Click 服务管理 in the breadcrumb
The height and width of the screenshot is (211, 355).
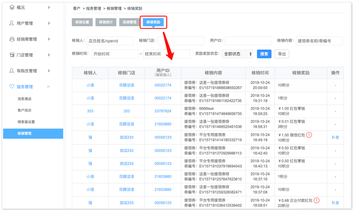93,9
